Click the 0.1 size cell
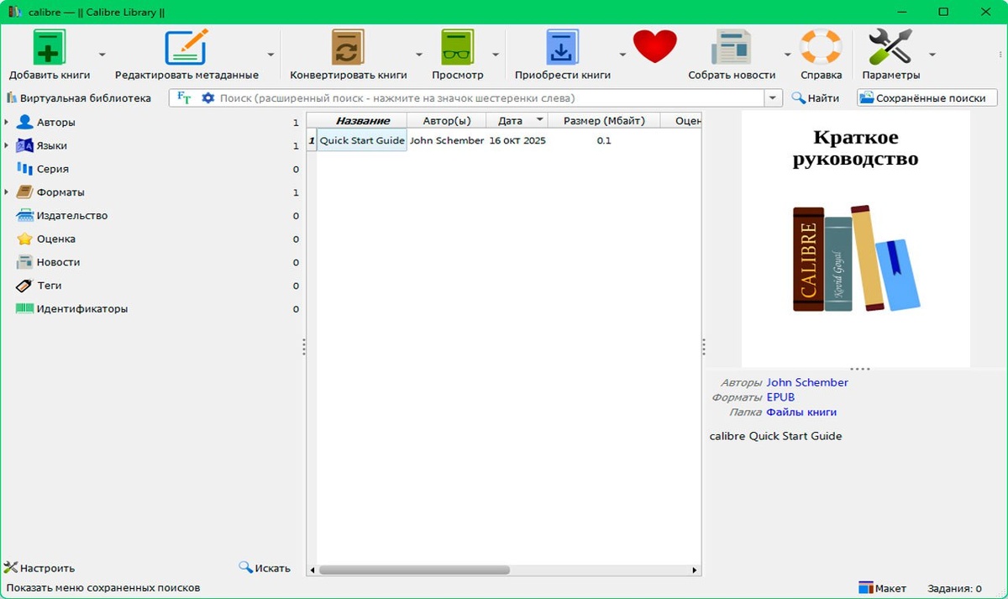The width and height of the screenshot is (1008, 599). click(x=604, y=141)
